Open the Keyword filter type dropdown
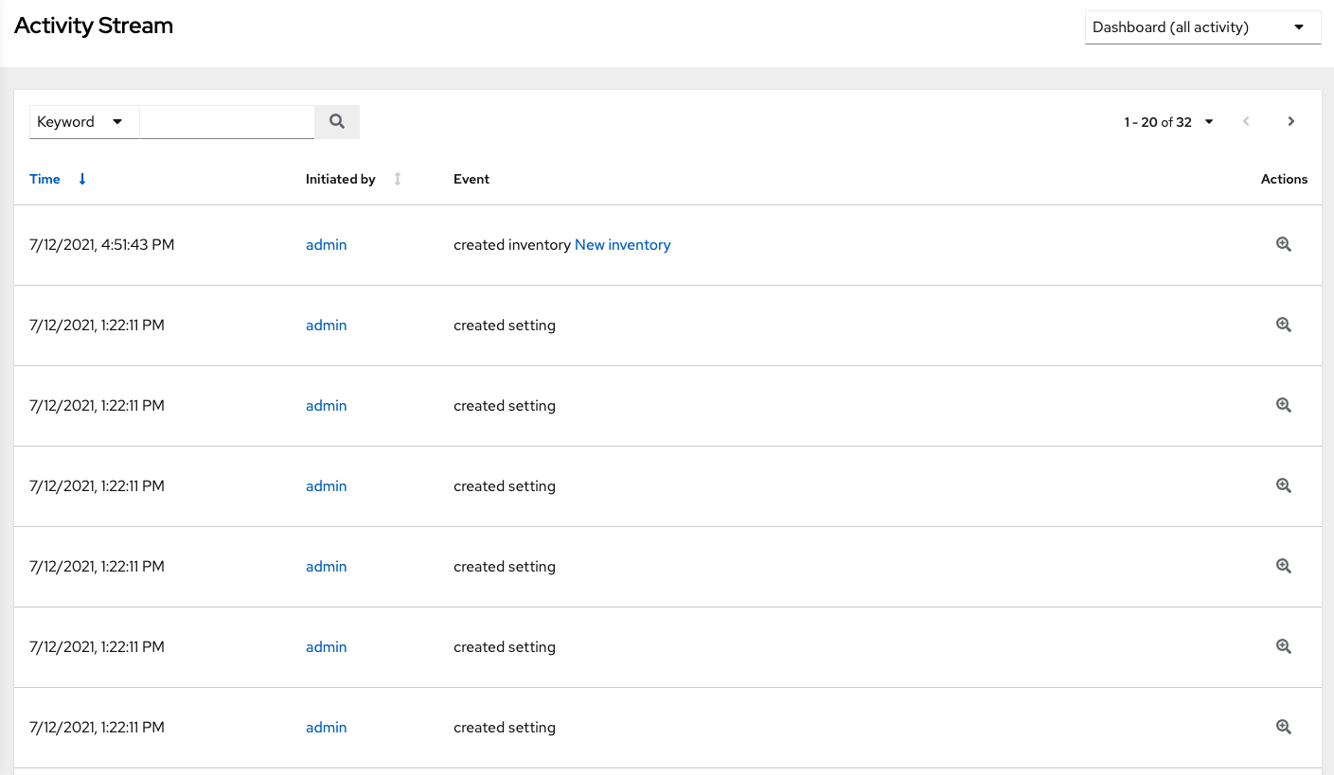The width and height of the screenshot is (1334, 775). pos(83,121)
